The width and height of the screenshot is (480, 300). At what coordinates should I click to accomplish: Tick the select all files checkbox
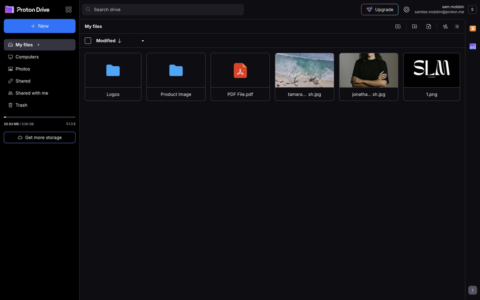coord(88,41)
